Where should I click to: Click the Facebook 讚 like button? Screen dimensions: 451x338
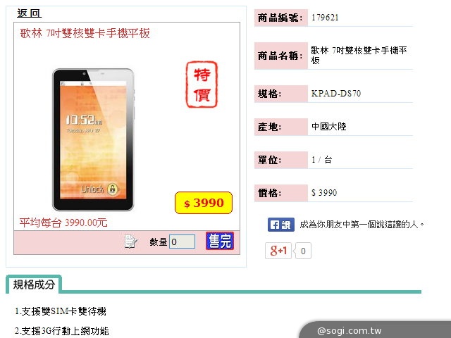pyautogui.click(x=280, y=225)
